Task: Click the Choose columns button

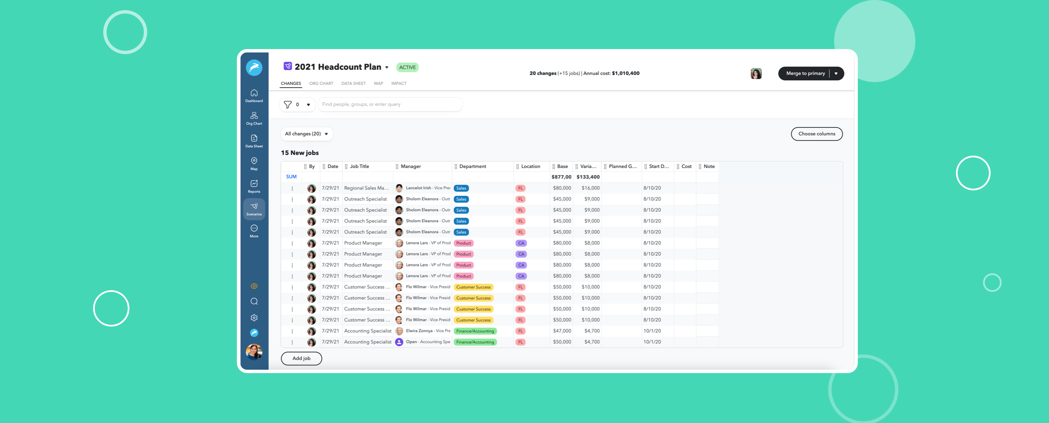Action: 816,134
